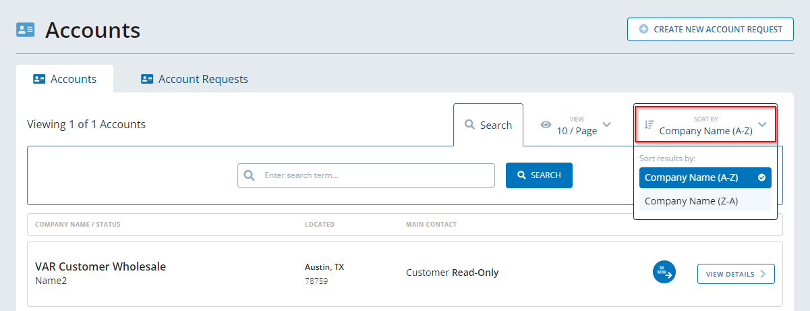
Task: Focus the Enter search term text box
Action: click(x=374, y=175)
